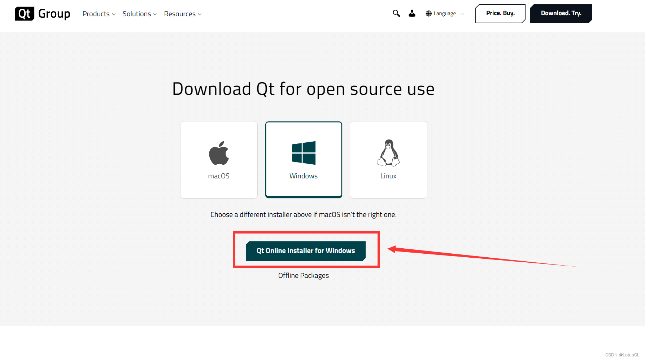The height and width of the screenshot is (360, 645).
Task: Select macOS as the installer platform
Action: [219, 160]
